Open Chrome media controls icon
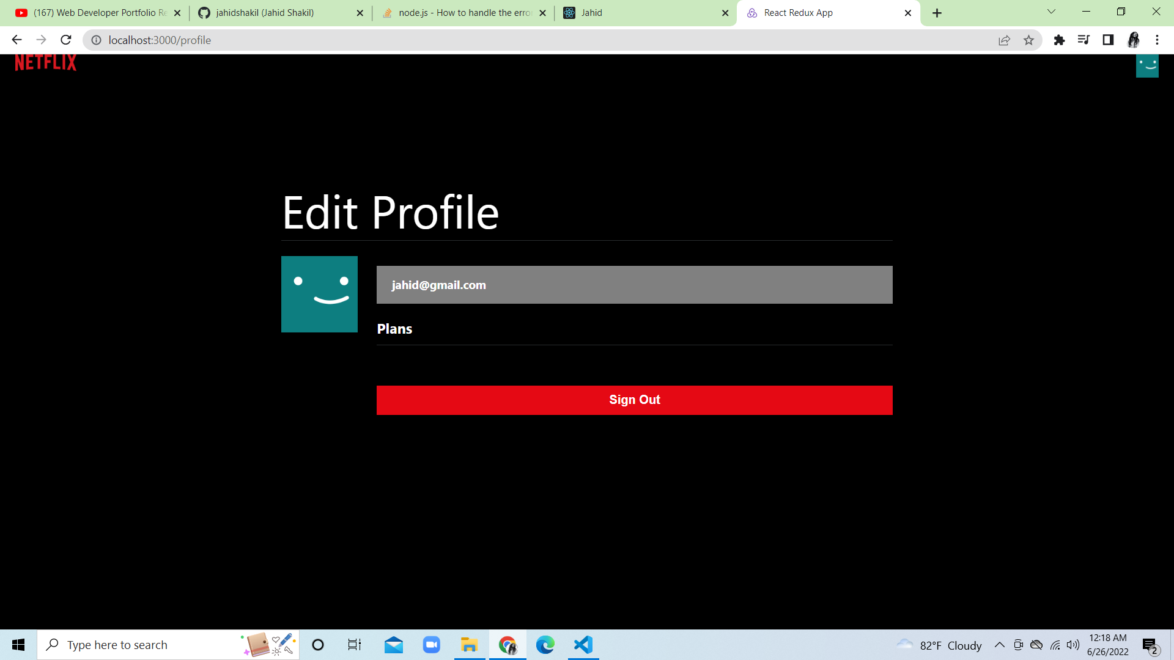 click(x=1084, y=40)
